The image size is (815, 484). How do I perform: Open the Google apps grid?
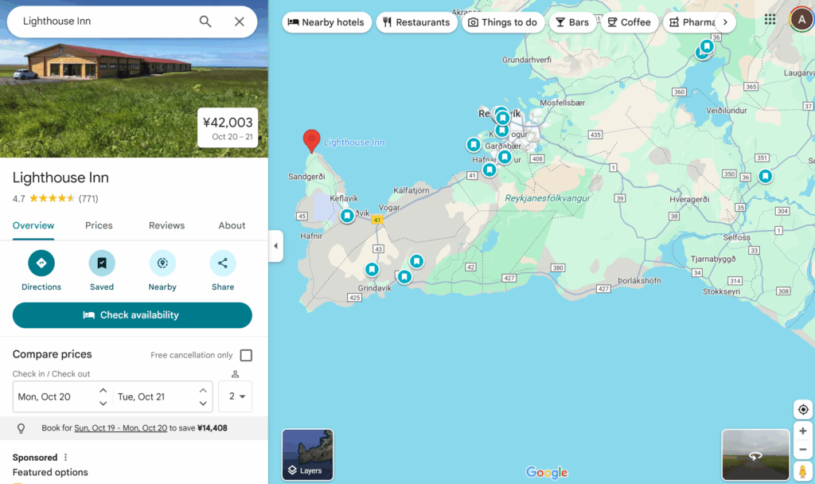point(770,20)
